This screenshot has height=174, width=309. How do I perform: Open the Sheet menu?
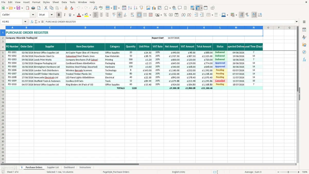[x=56, y=2]
